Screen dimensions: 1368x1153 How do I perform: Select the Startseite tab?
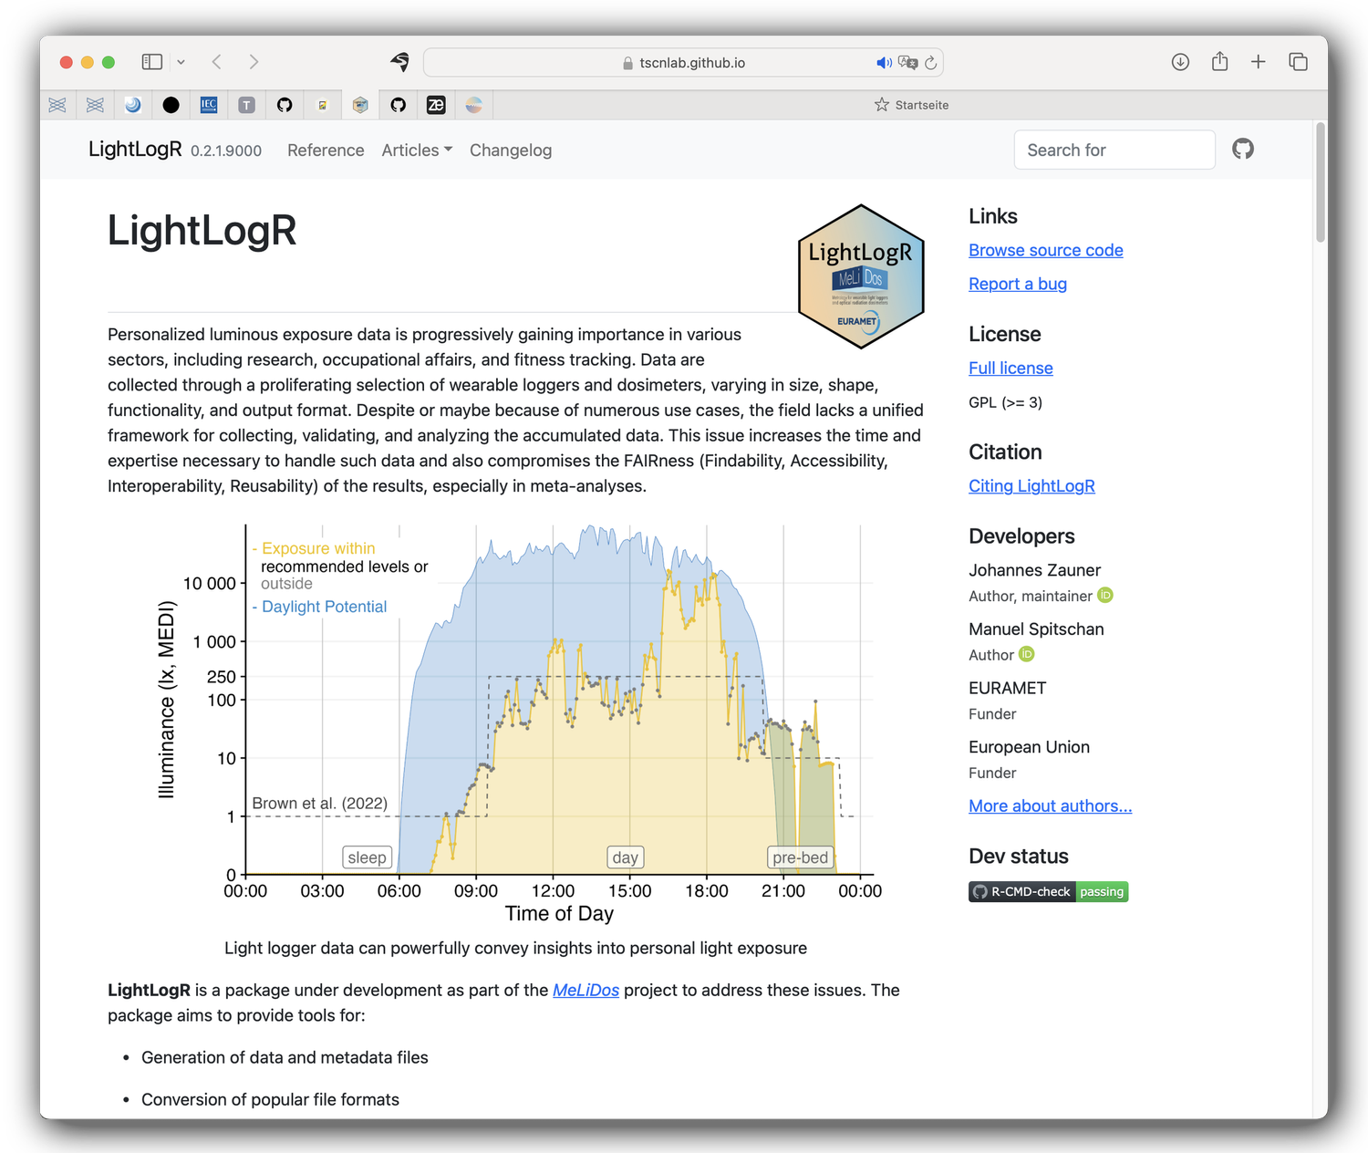(910, 105)
